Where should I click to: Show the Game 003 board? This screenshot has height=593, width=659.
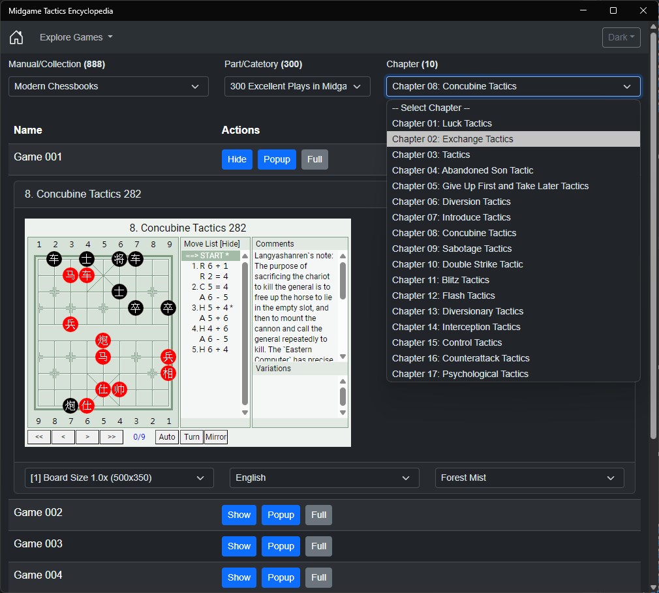coord(239,546)
